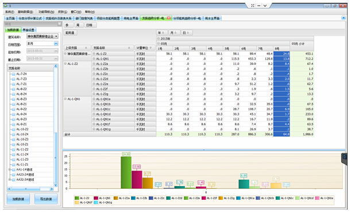
Task: Collapse the 05月 column group
Action: click(x=159, y=44)
